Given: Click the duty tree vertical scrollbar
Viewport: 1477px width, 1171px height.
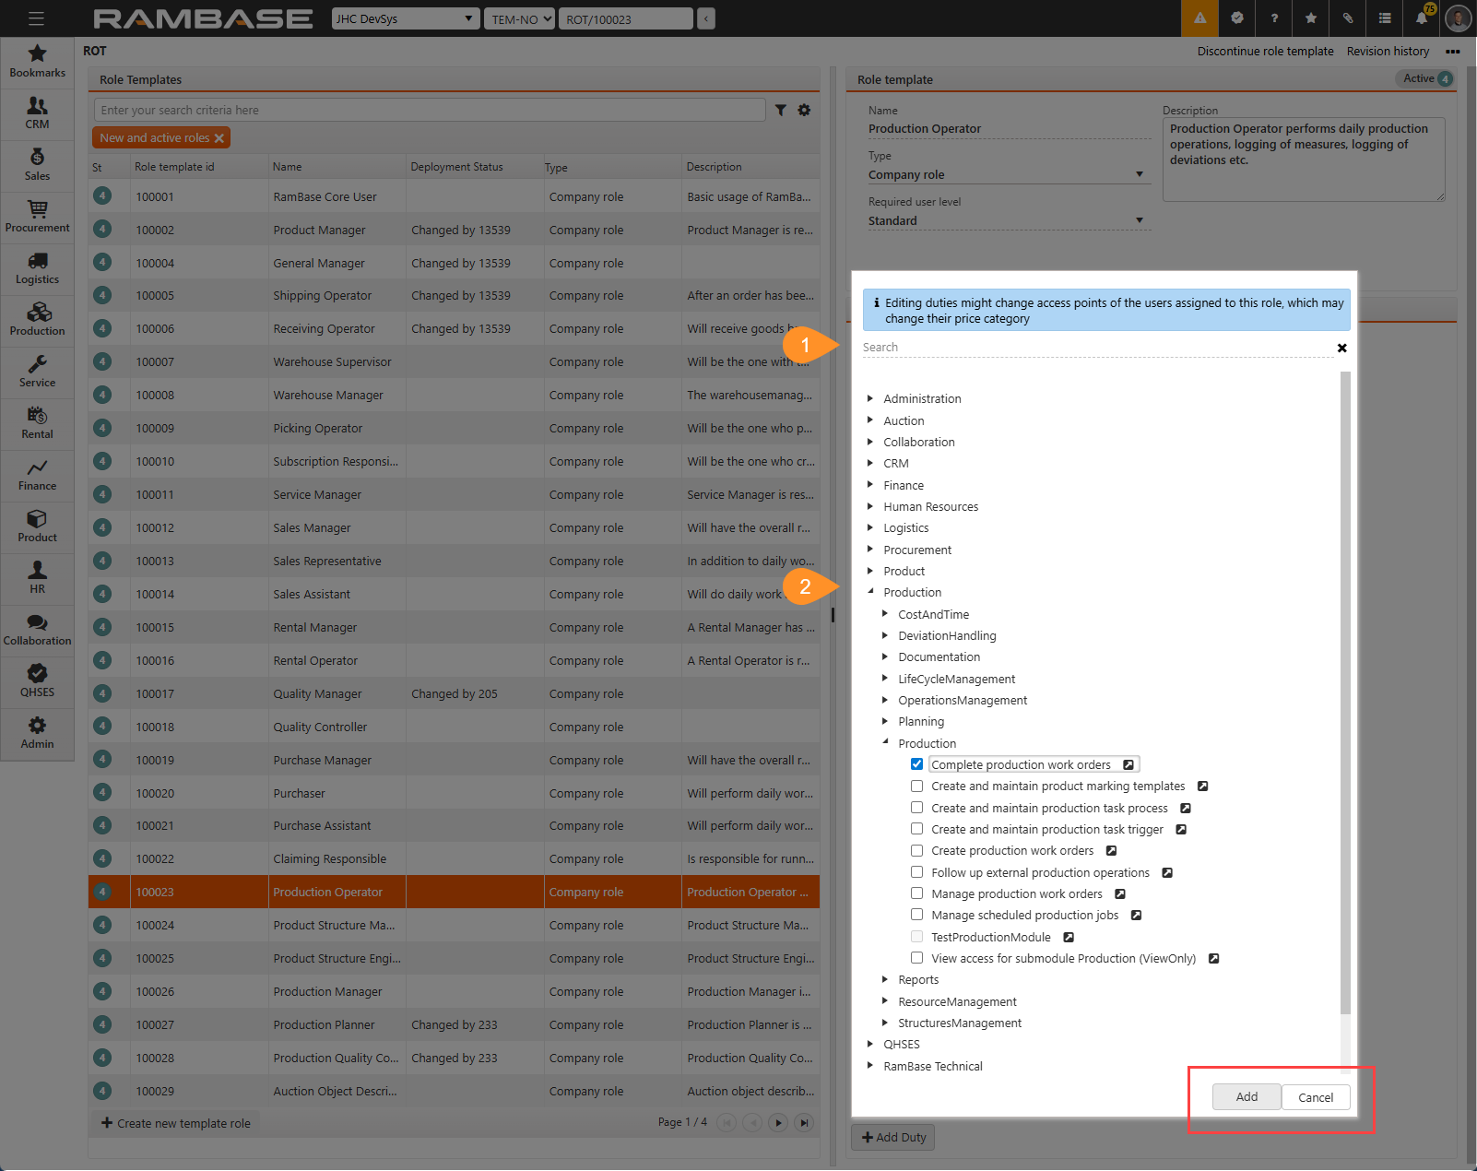Looking at the screenshot, I should (x=1344, y=692).
